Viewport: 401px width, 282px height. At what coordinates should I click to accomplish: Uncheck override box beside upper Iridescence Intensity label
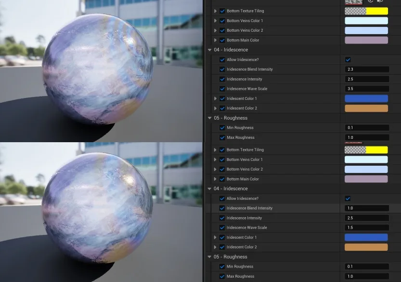222,79
